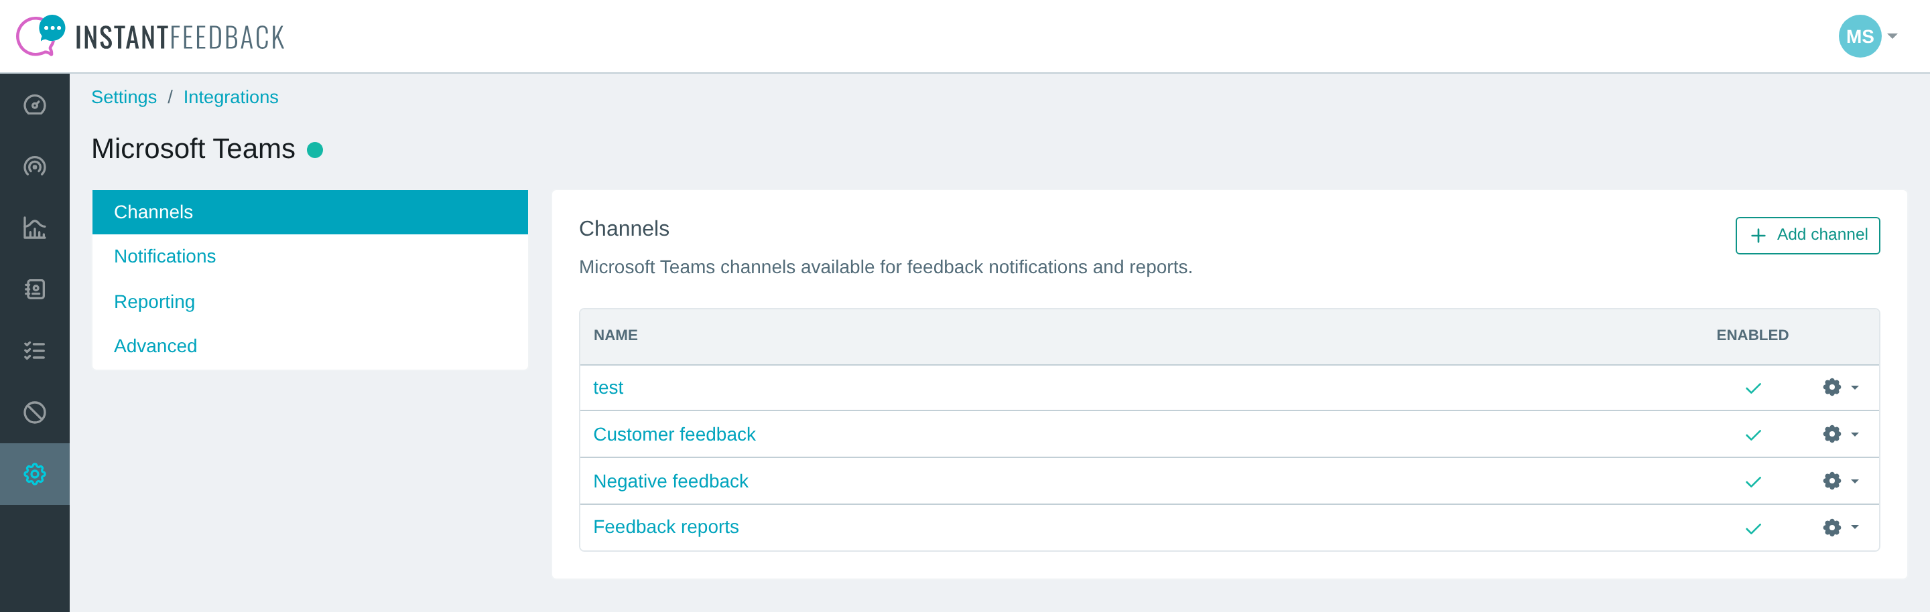Select the Channels tab
Image resolution: width=1930 pixels, height=612 pixels.
310,212
